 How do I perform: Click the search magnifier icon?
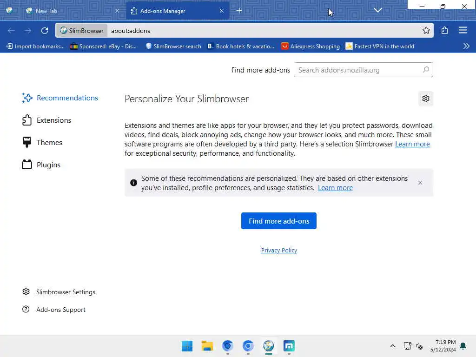pyautogui.click(x=426, y=70)
